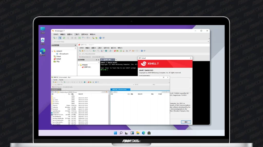This screenshot has width=263, height=147.
Task: Click the green refresh icon in Xmanager toolbar
Action: point(64,38)
